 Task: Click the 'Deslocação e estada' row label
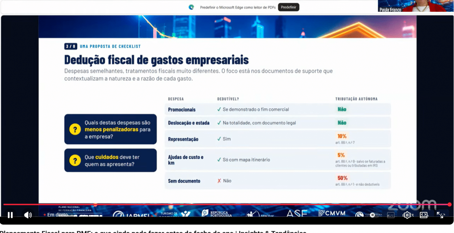[x=189, y=123]
